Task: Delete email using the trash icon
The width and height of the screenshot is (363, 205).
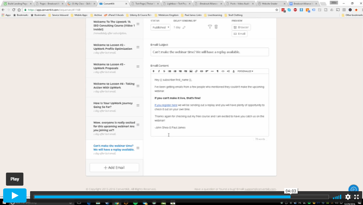Action: (x=216, y=27)
